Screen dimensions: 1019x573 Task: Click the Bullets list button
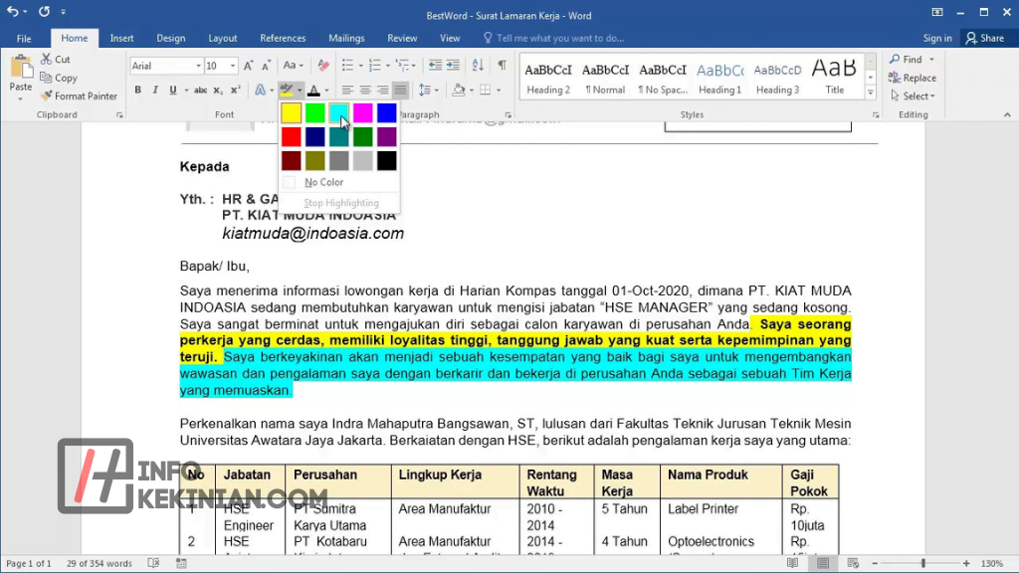pyautogui.click(x=347, y=66)
